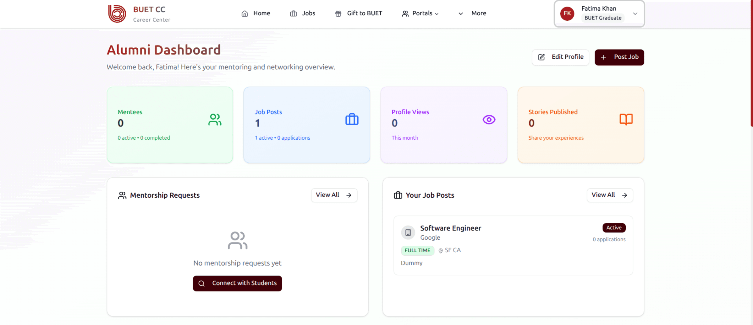
Task: Go to the Home nav item
Action: [256, 13]
